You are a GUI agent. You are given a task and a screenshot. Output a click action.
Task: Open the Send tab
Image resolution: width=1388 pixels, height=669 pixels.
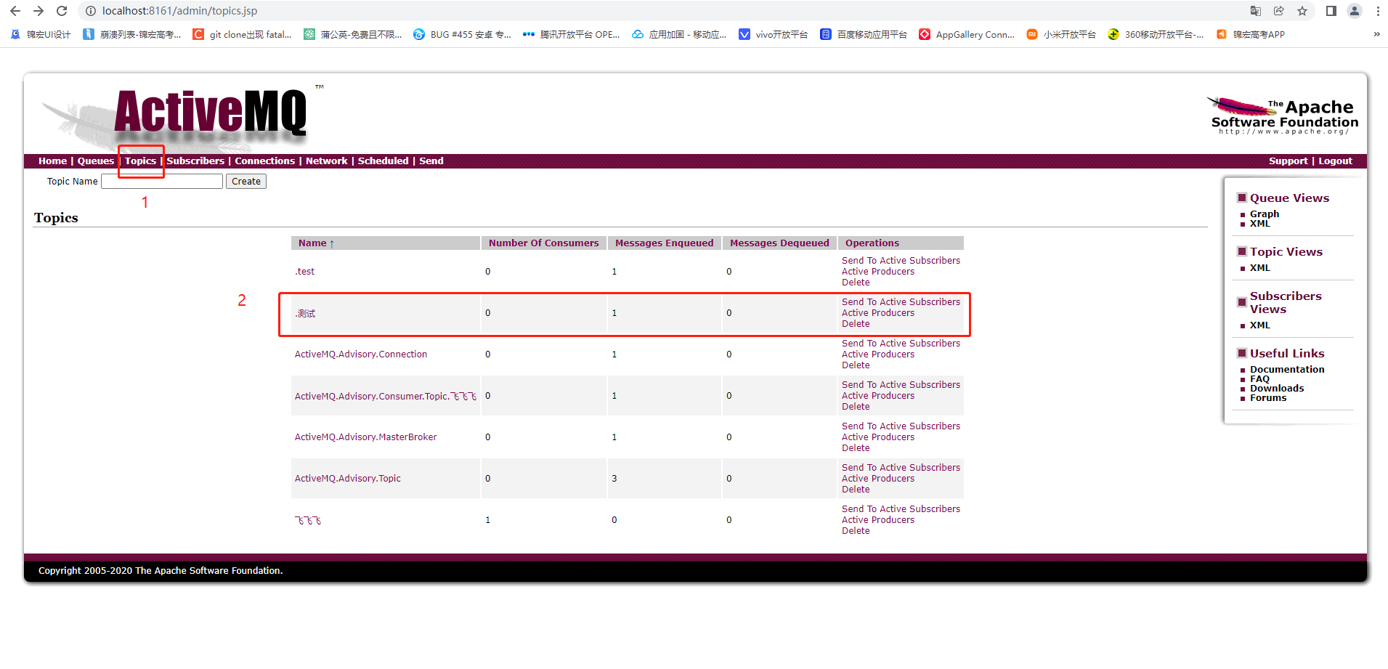[431, 161]
